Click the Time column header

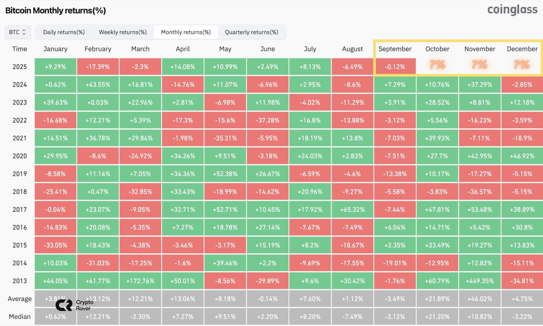pos(20,49)
